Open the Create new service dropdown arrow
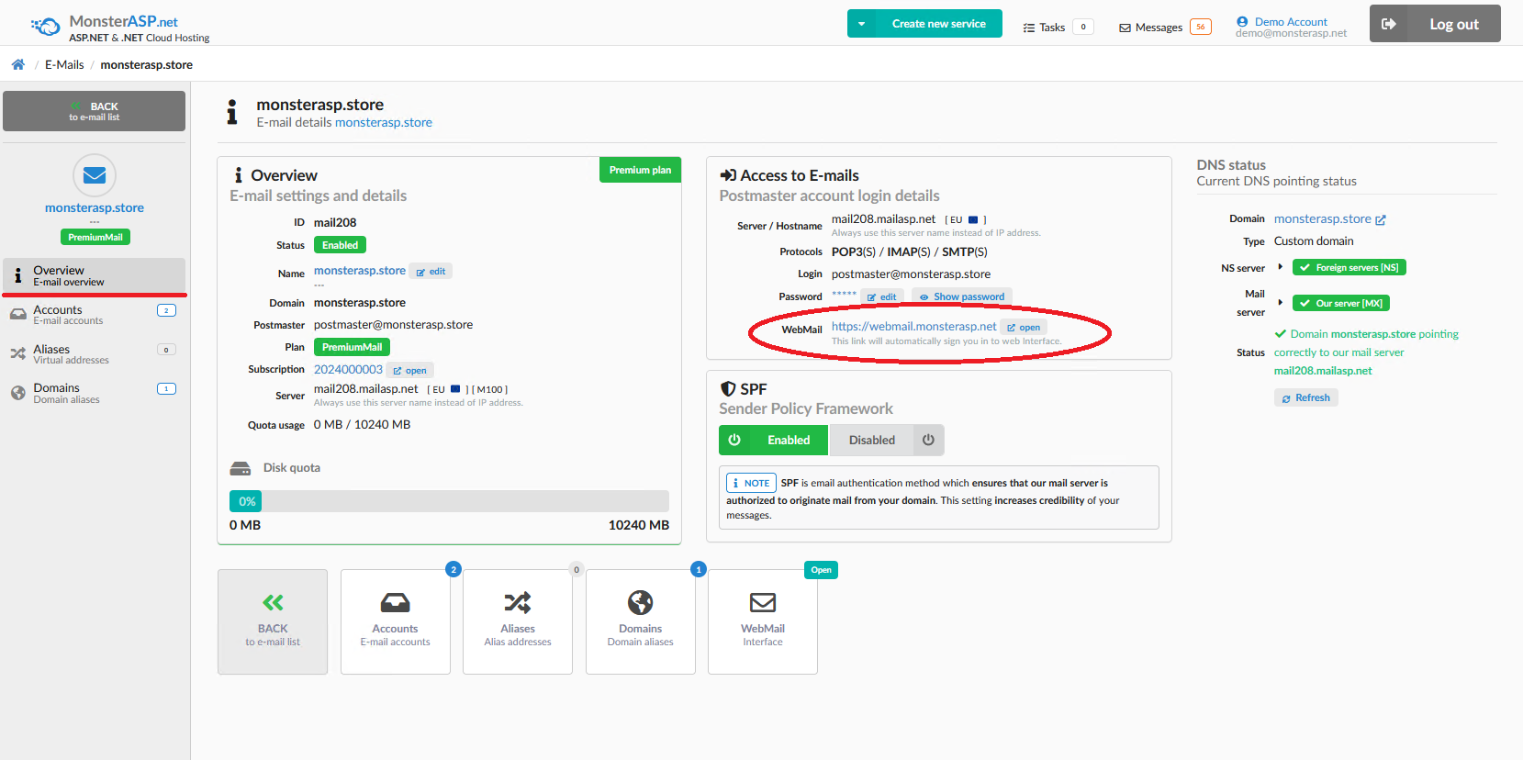Image resolution: width=1523 pixels, height=760 pixels. [x=861, y=24]
